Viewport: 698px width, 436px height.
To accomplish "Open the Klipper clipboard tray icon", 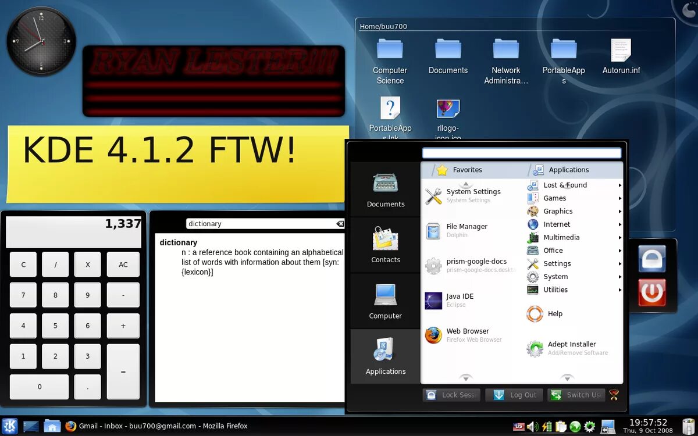I will (561, 427).
